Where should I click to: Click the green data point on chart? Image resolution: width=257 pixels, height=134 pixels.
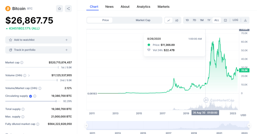coord(205,84)
